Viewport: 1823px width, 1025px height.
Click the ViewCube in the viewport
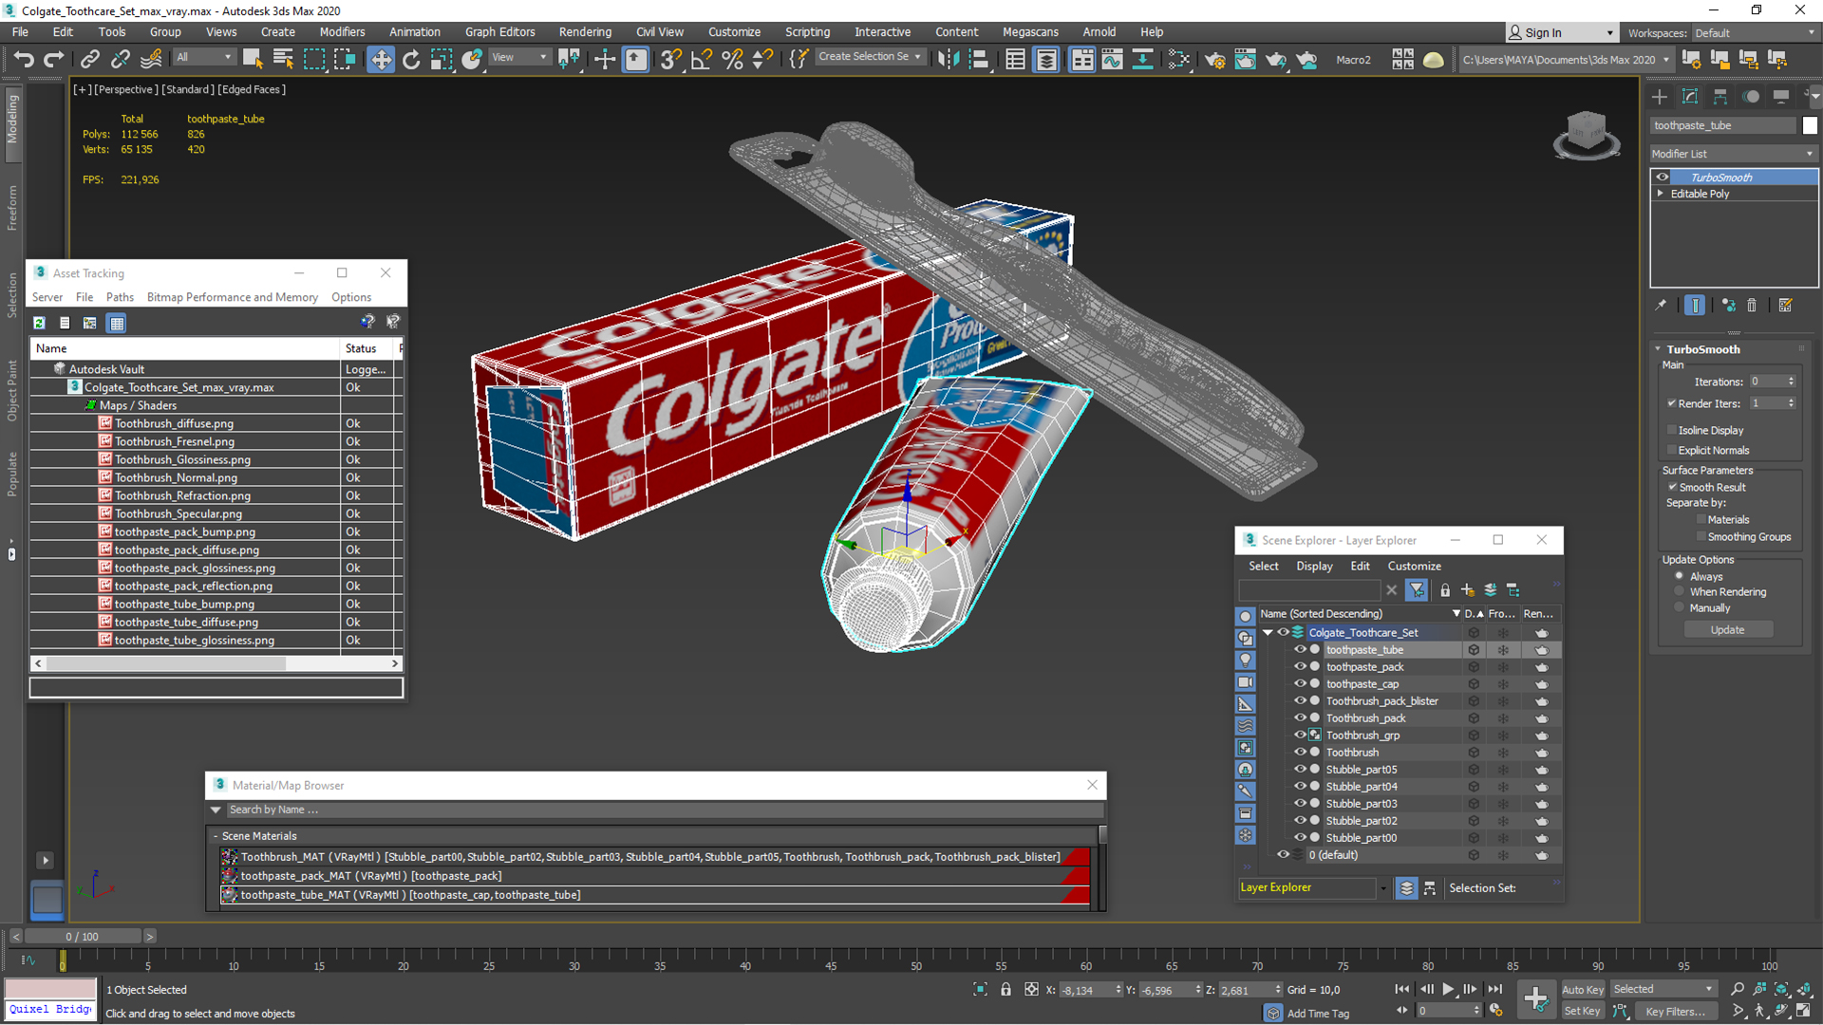point(1587,134)
